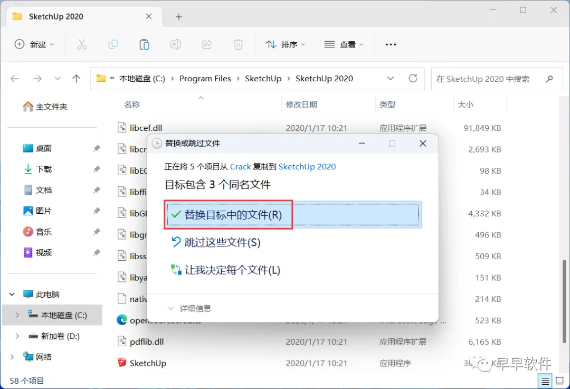Minimize the 替换或跳过文件 dialog
The height and width of the screenshot is (389, 570).
[x=362, y=143]
